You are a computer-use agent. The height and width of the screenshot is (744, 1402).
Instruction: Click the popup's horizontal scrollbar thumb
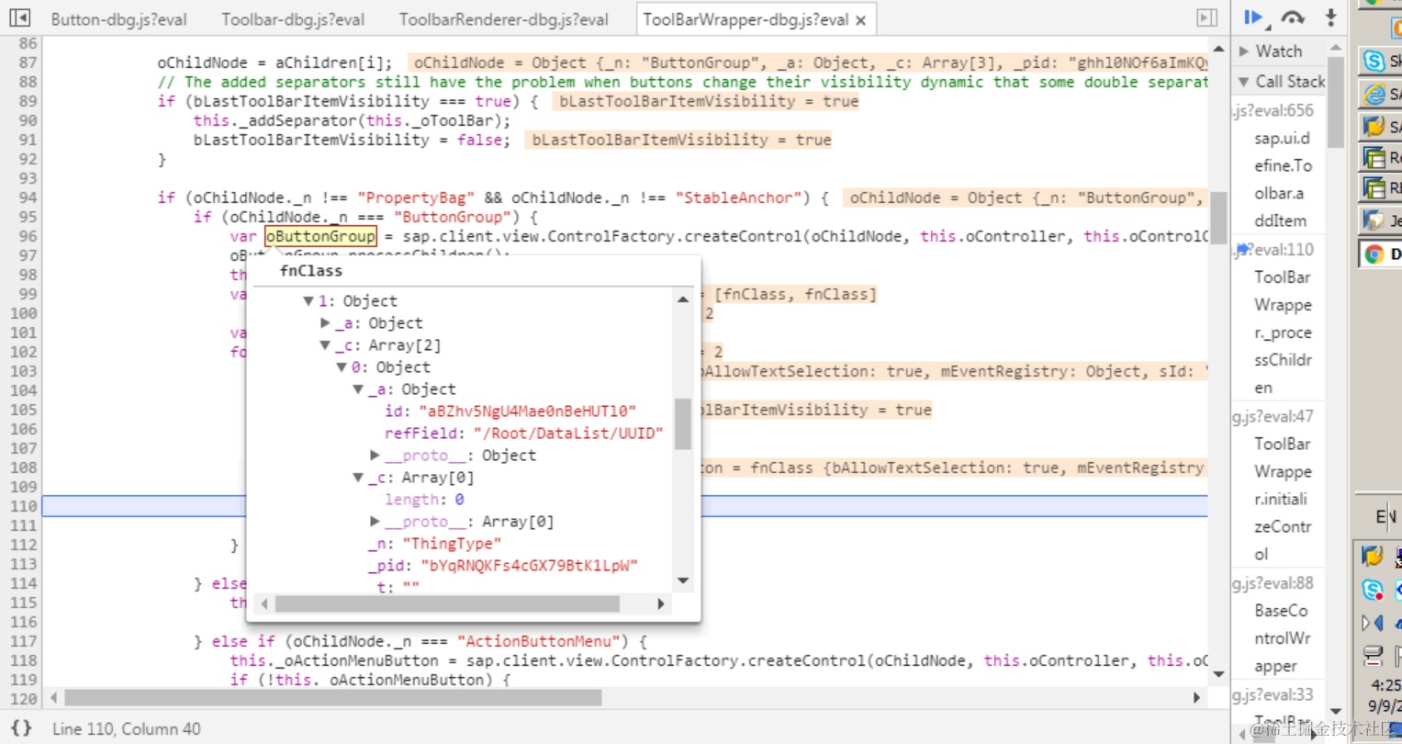447,603
